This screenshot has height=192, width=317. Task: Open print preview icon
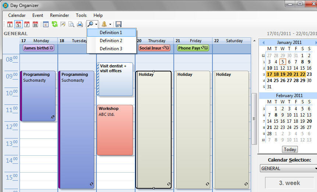point(71,24)
